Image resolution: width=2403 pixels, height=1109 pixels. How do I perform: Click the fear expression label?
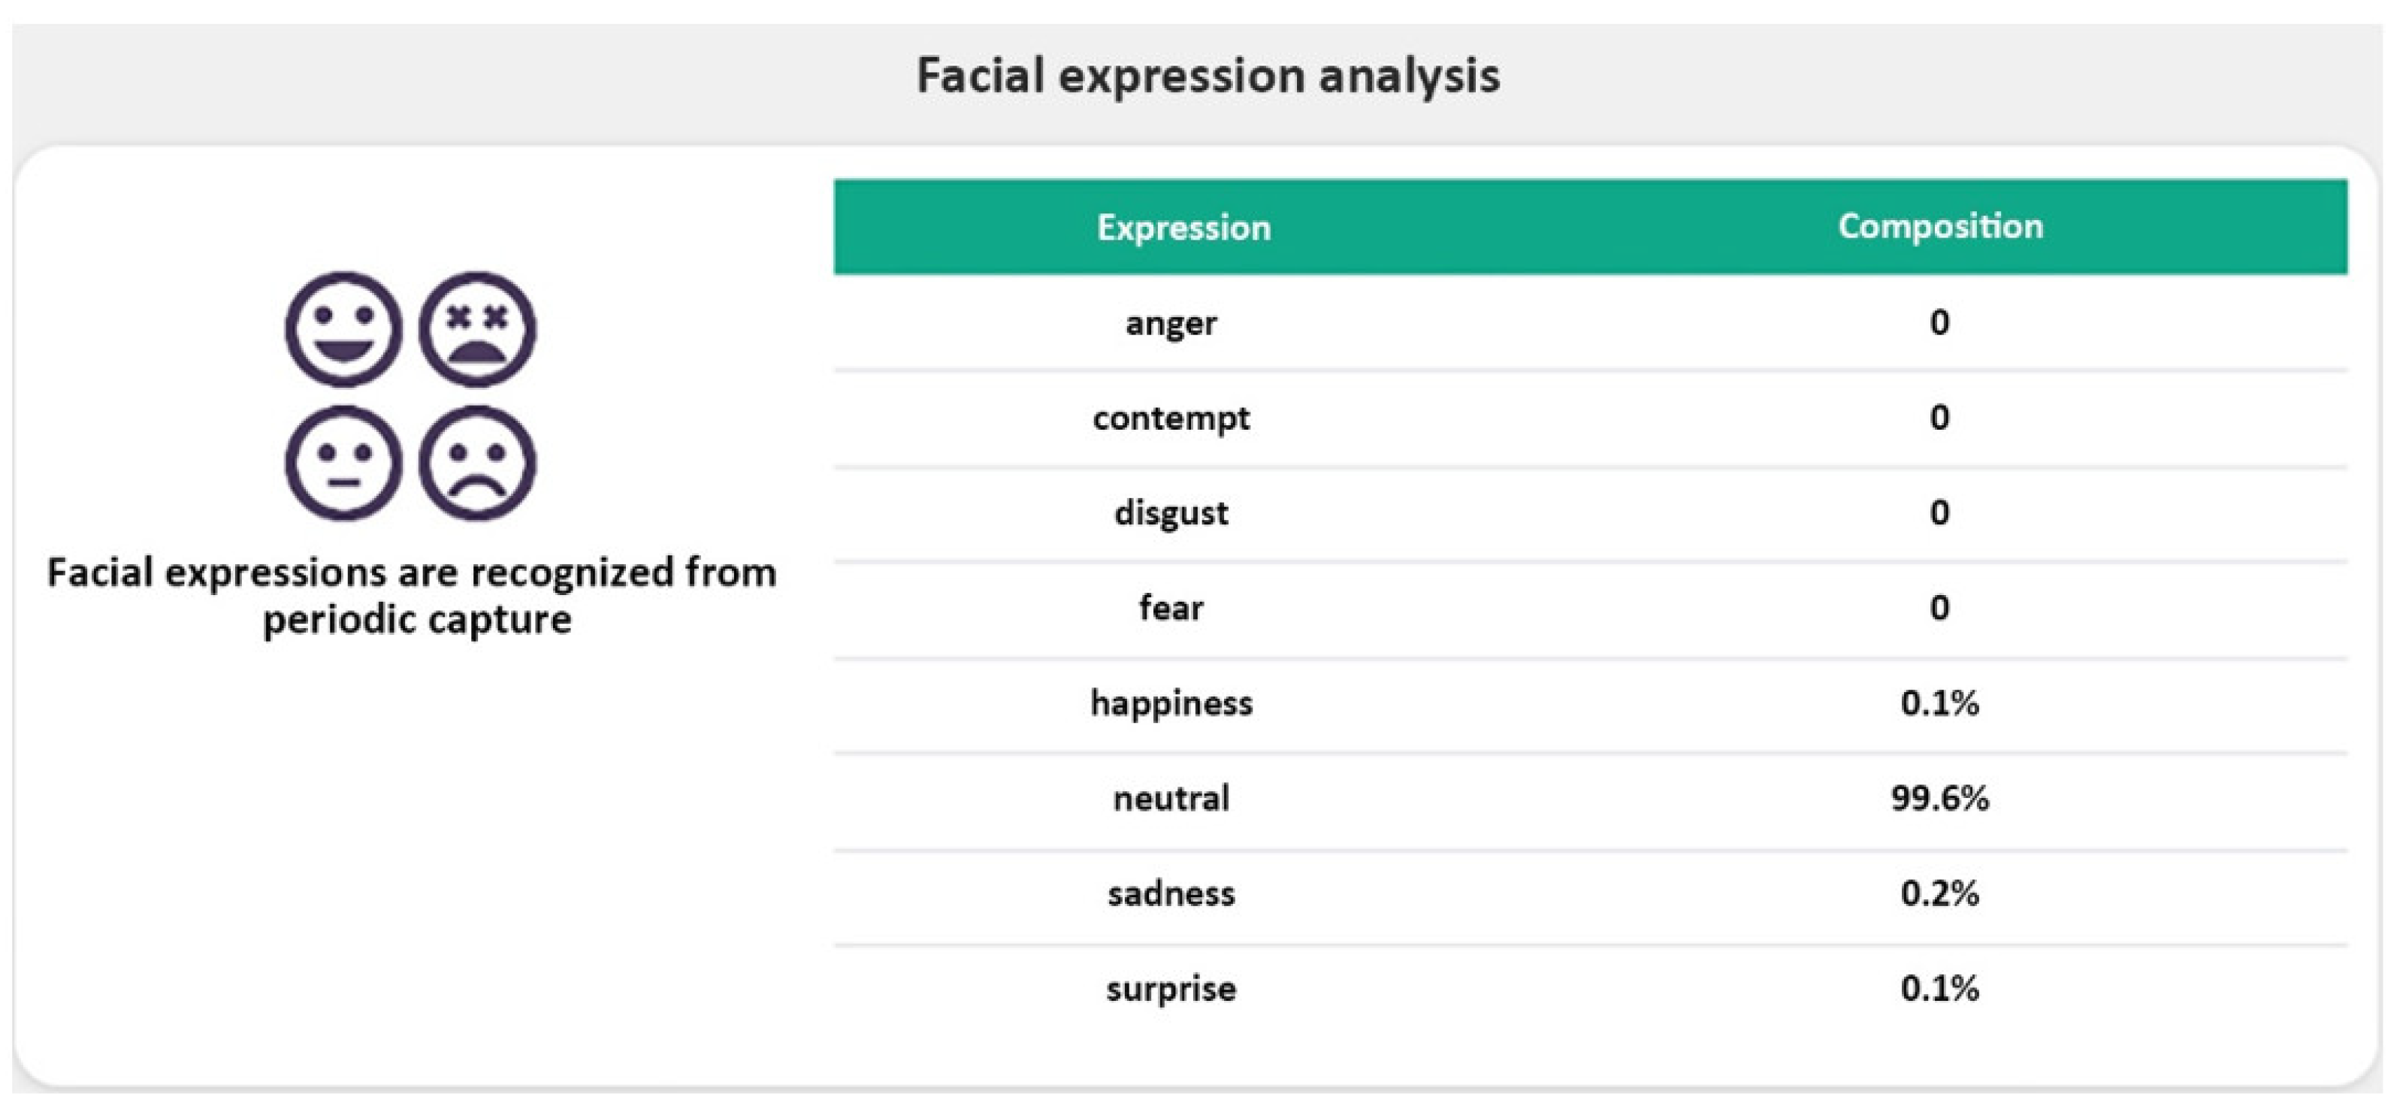[1171, 608]
